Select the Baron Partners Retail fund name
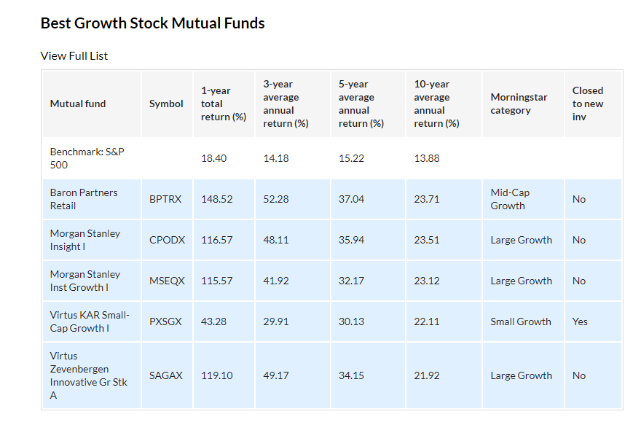The image size is (633, 425). tap(84, 199)
